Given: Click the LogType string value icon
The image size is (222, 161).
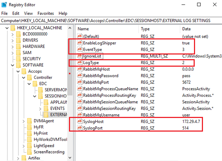Looking at the screenshot, I should tap(79, 62).
